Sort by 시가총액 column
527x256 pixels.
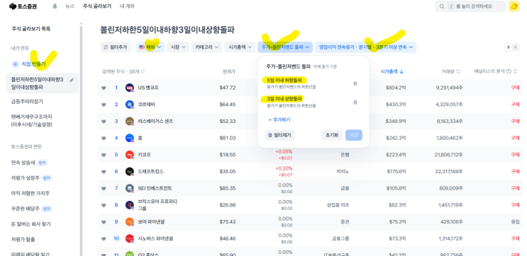tap(392, 71)
